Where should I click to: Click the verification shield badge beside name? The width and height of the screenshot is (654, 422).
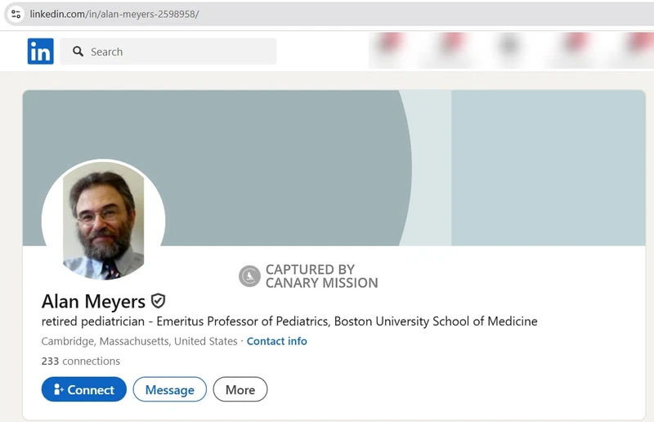point(158,300)
